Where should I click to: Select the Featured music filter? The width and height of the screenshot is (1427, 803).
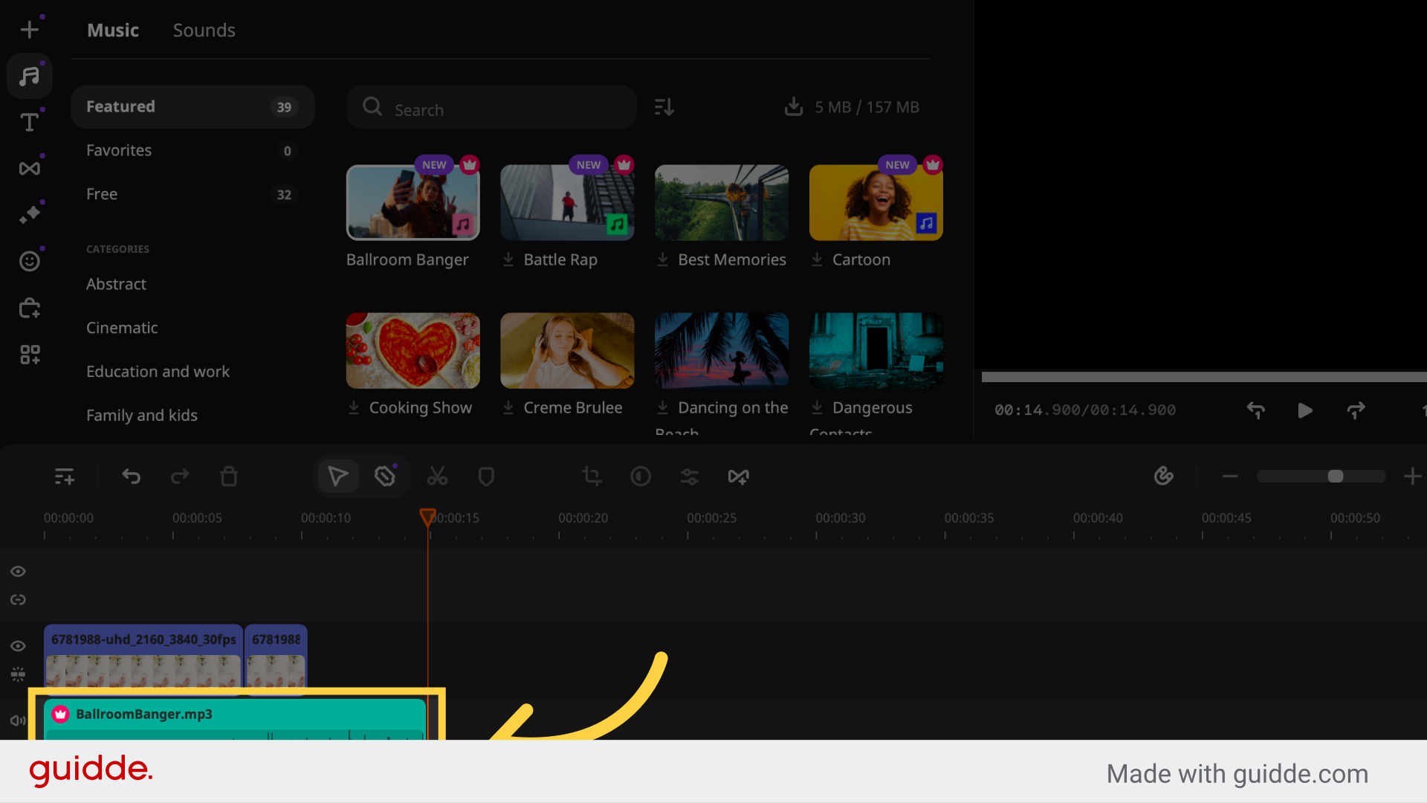[x=120, y=106]
